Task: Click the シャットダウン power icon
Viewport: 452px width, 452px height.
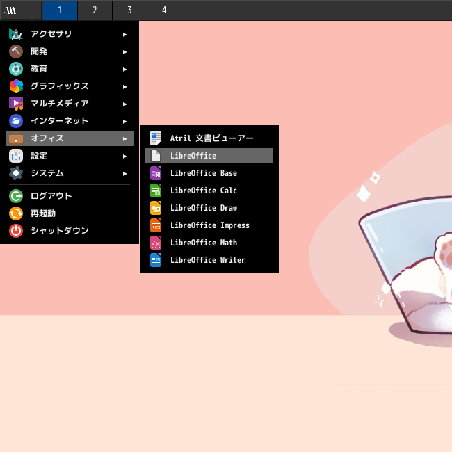Action: click(x=16, y=231)
